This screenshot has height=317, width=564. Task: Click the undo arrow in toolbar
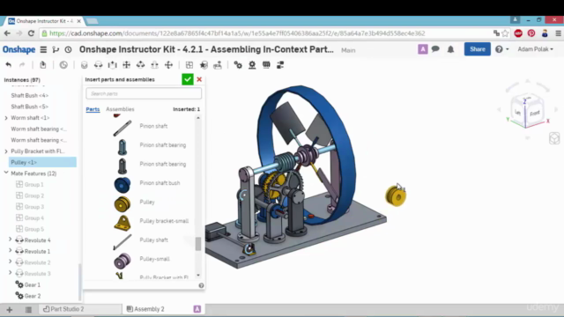pyautogui.click(x=8, y=65)
